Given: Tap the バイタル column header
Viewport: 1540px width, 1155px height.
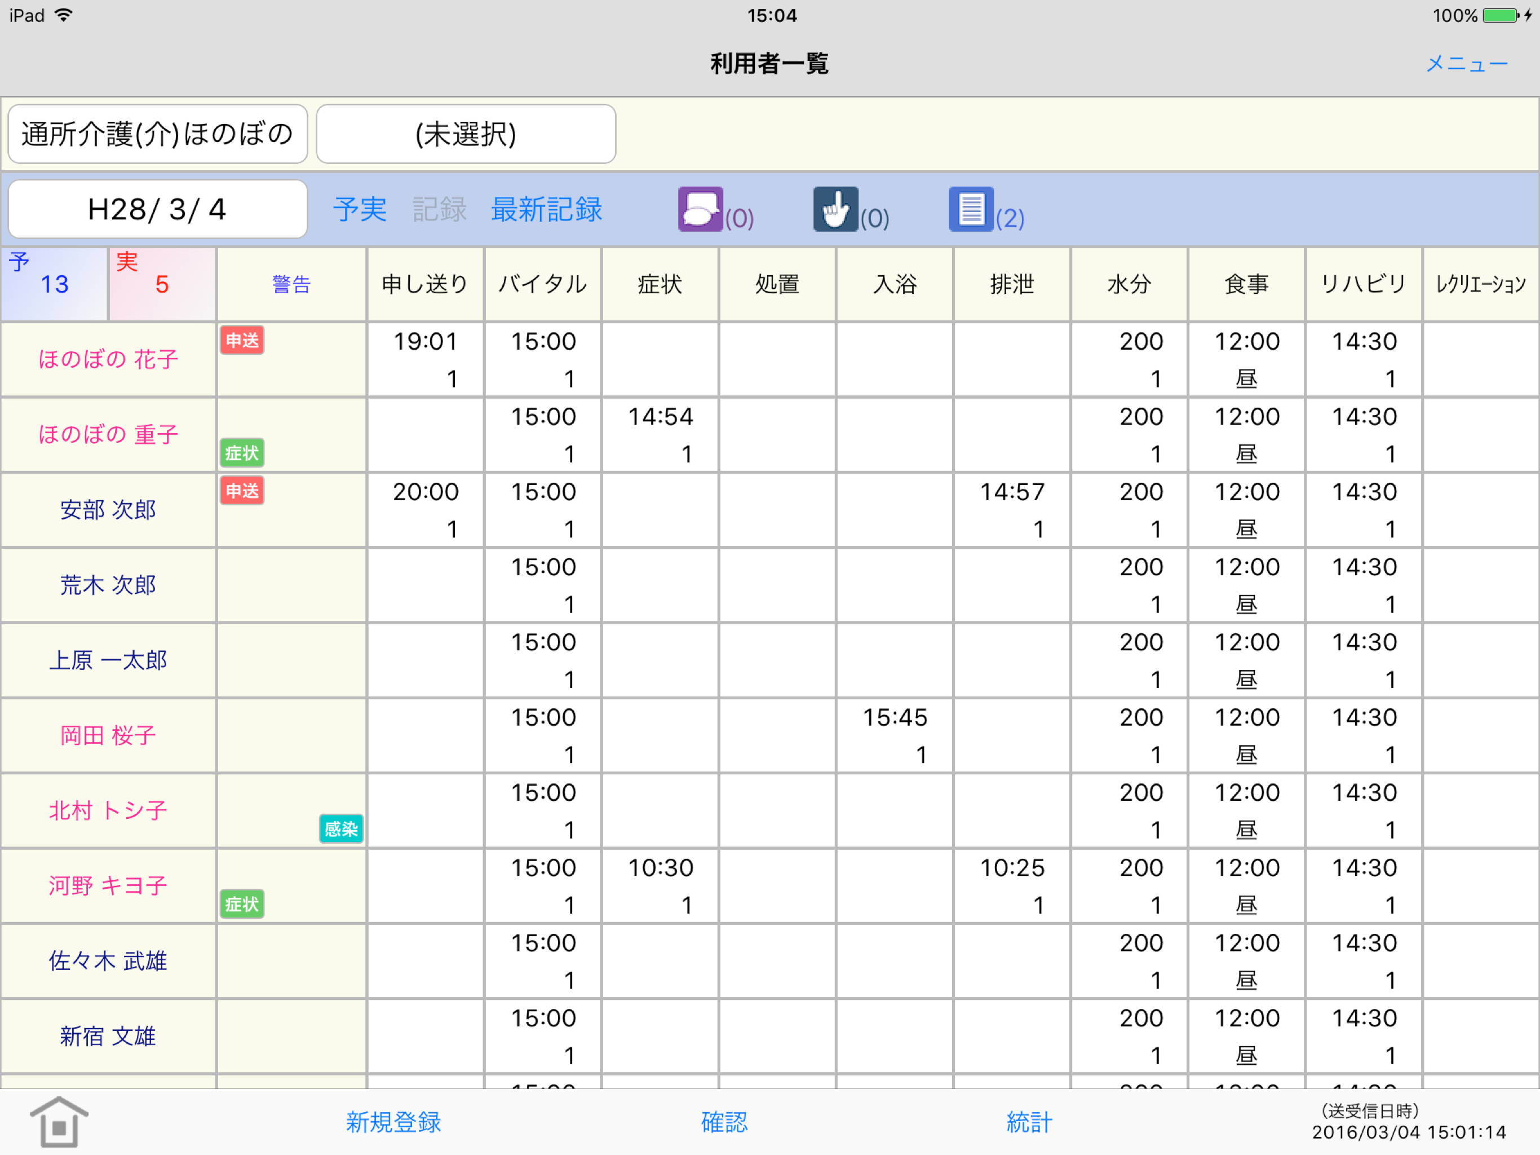Looking at the screenshot, I should point(543,284).
